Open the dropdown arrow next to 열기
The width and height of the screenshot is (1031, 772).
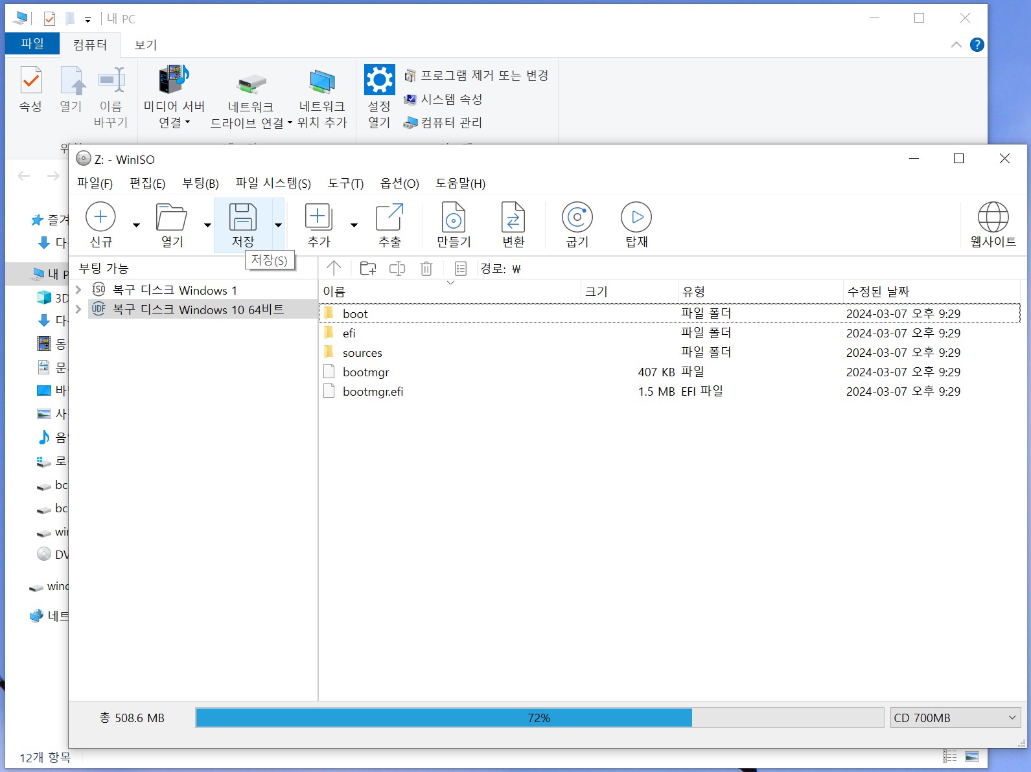tap(207, 225)
